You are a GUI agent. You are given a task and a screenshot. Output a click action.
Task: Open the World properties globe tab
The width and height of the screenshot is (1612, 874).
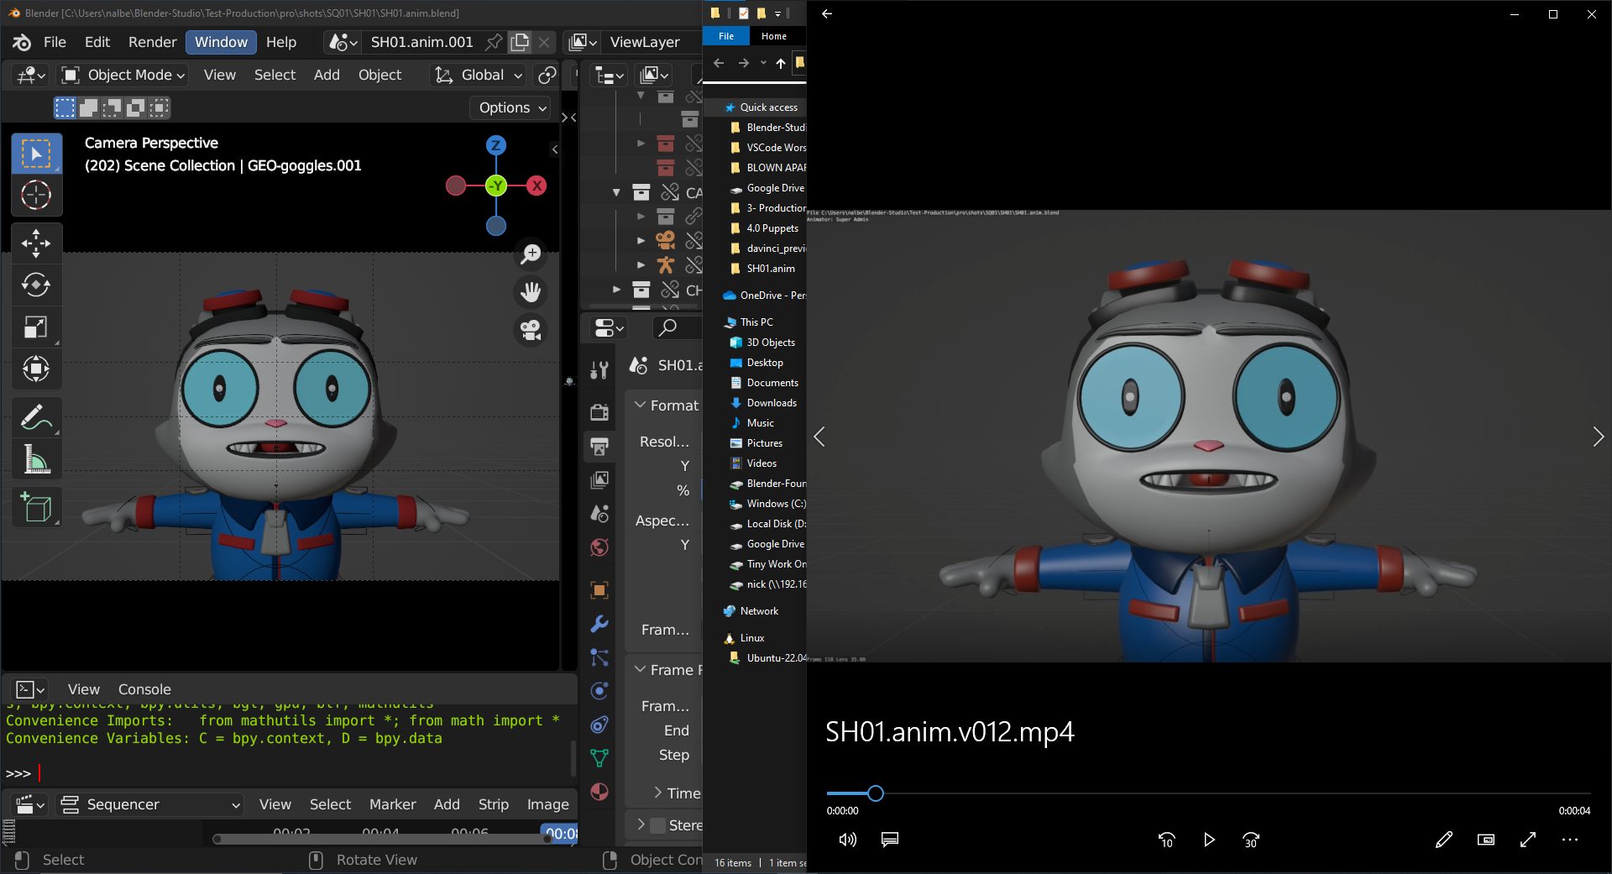point(599,547)
